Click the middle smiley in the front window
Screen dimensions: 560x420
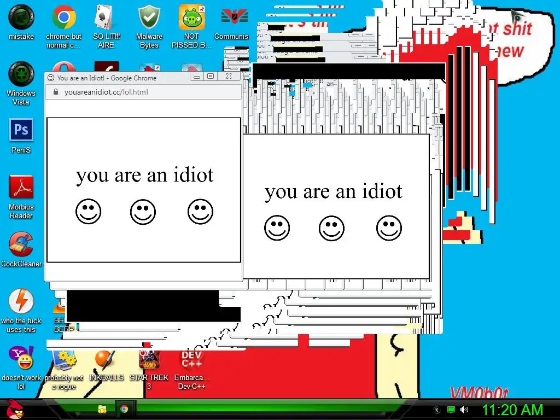(143, 212)
